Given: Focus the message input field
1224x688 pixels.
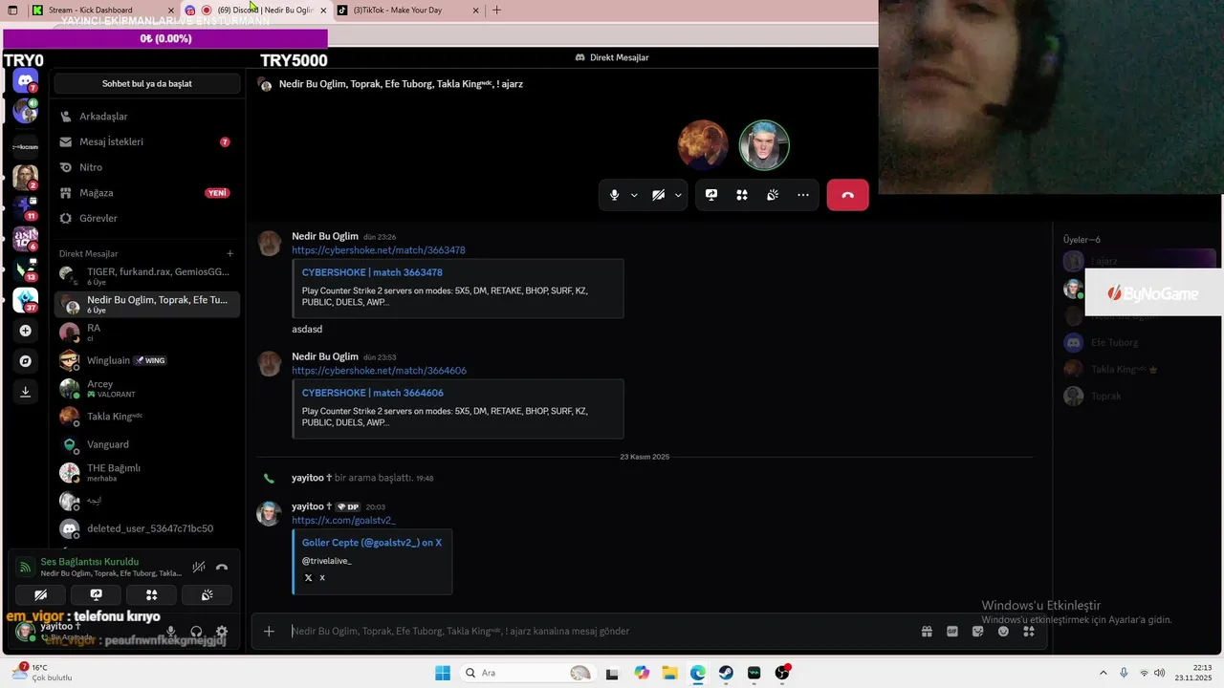Looking at the screenshot, I should pyautogui.click(x=602, y=631).
